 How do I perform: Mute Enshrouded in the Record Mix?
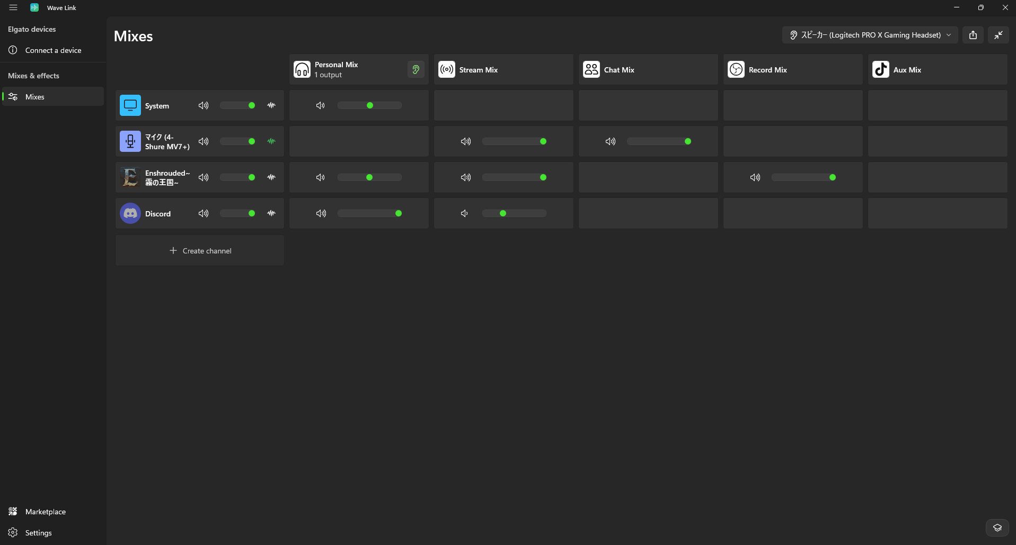755,177
